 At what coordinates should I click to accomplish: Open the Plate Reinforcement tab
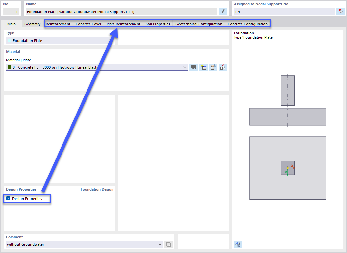[x=123, y=24]
